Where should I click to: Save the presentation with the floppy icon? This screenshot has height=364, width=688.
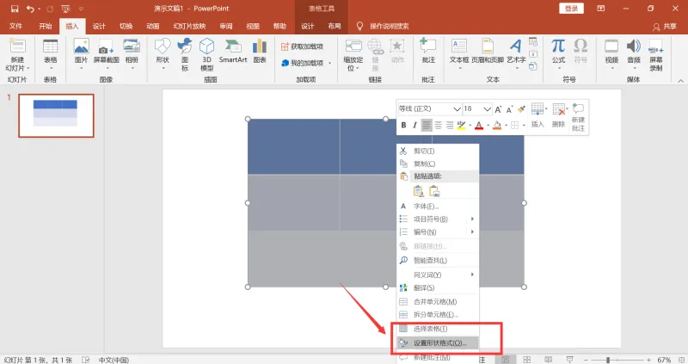15,9
